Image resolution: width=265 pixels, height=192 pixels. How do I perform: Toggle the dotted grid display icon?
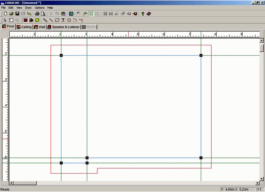97,14
